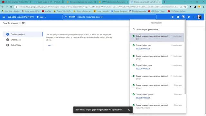Select the Enable API step
This screenshot has height=116, width=206.
23,40
